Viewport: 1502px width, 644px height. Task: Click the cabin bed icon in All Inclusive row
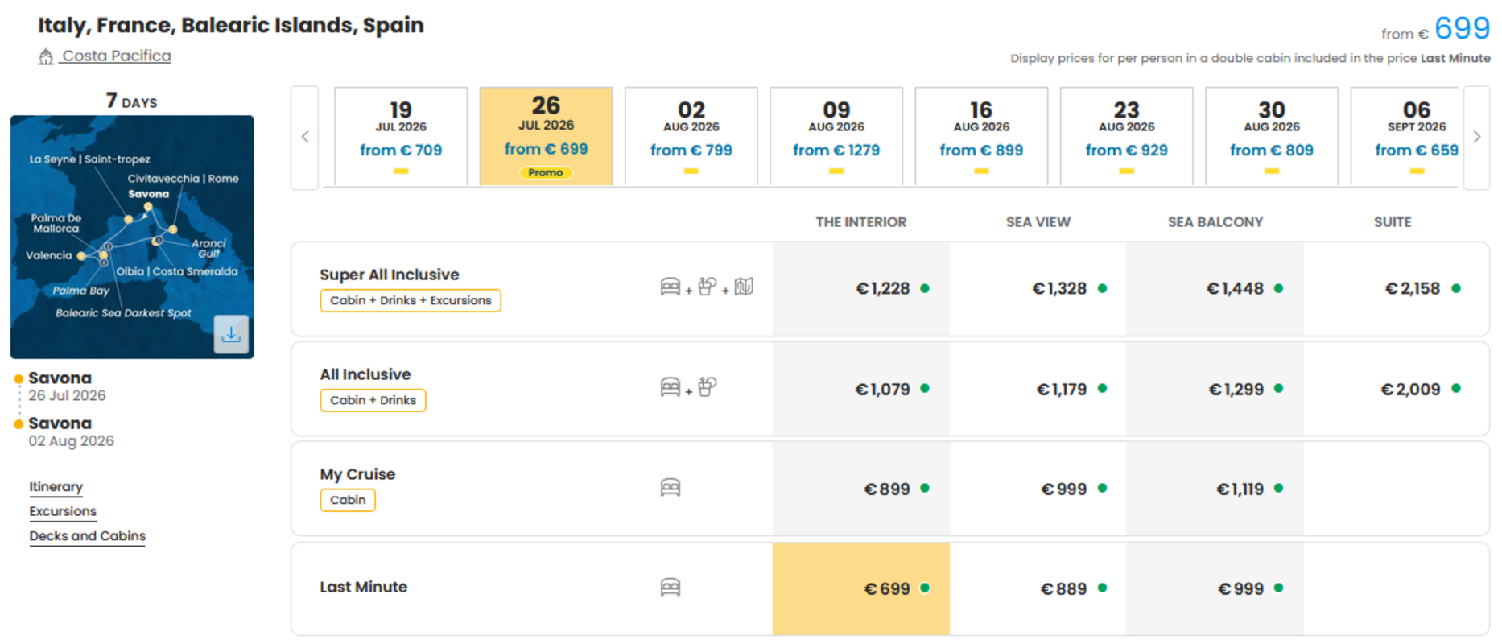coord(670,387)
